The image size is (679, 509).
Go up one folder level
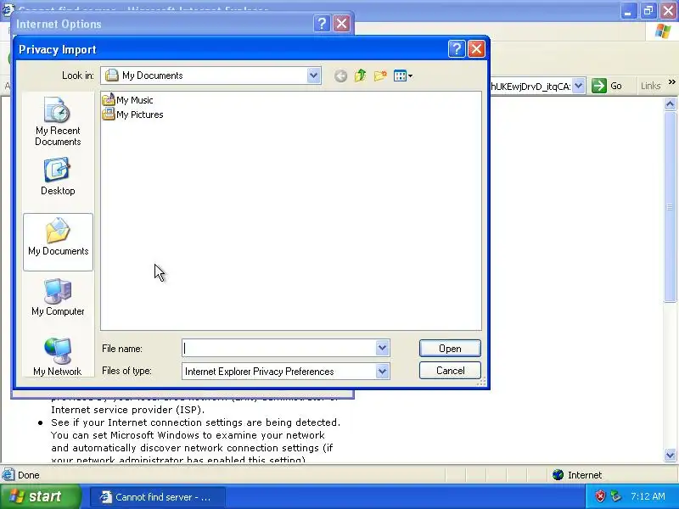point(360,76)
